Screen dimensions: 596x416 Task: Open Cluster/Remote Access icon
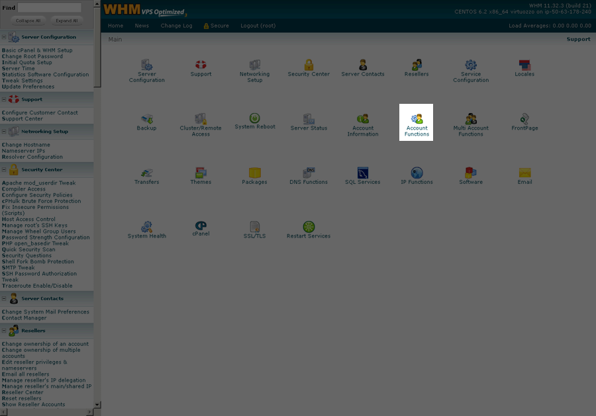pos(201,119)
